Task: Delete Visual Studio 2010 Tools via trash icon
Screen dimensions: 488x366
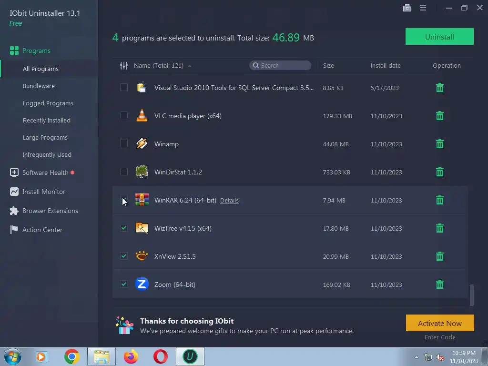Action: pyautogui.click(x=440, y=88)
